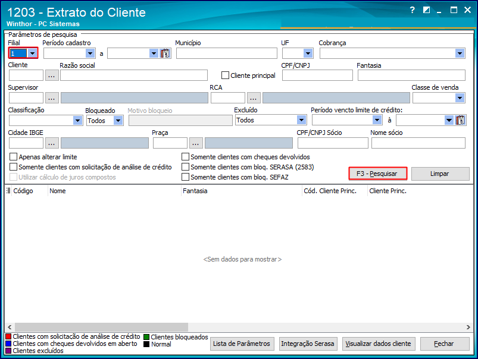The height and width of the screenshot is (359, 478).
Task: Click Visualizar dados cliente button
Action: 379,344
